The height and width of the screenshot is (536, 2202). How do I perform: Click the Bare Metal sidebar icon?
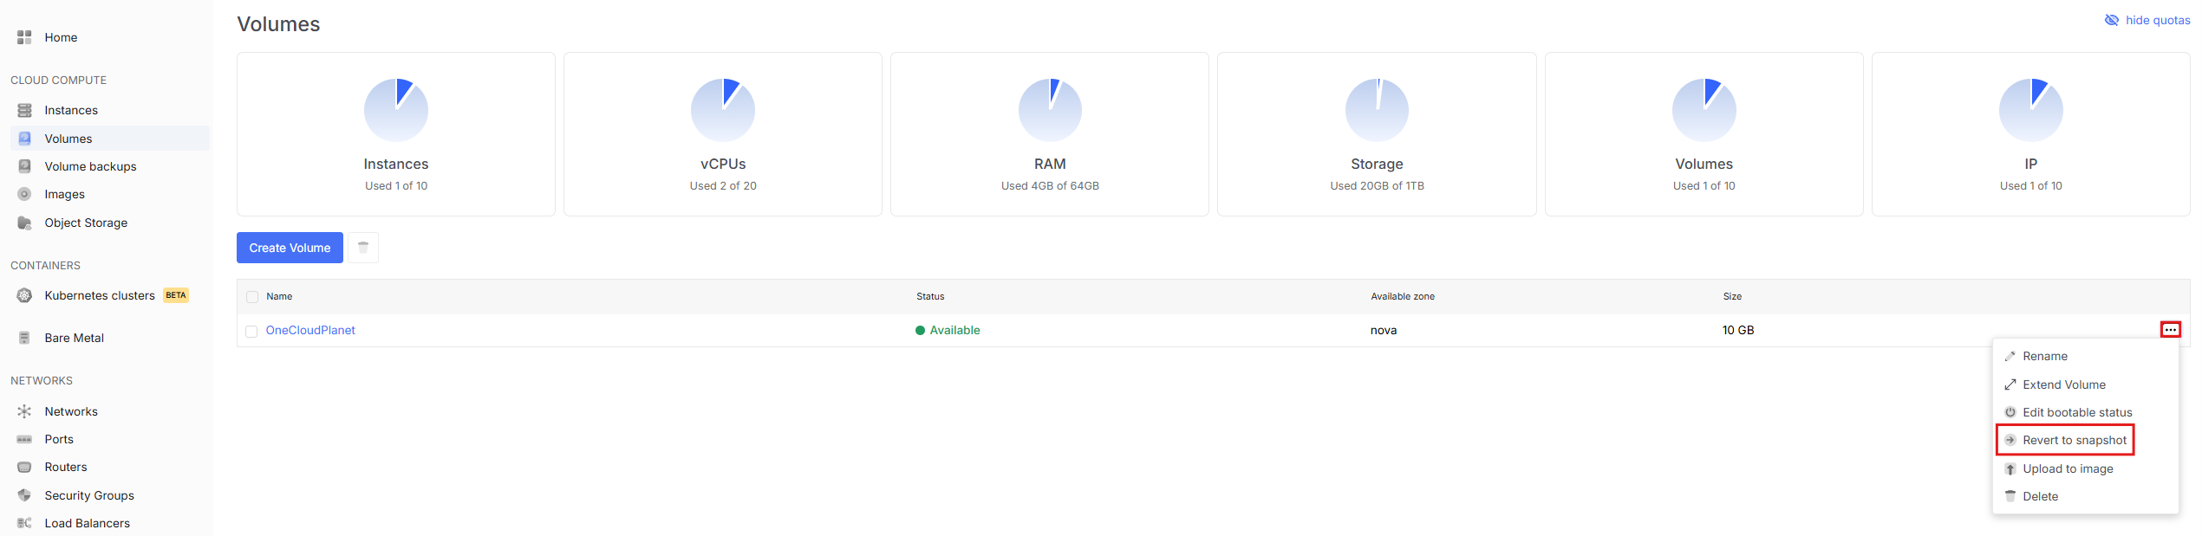pyautogui.click(x=24, y=338)
